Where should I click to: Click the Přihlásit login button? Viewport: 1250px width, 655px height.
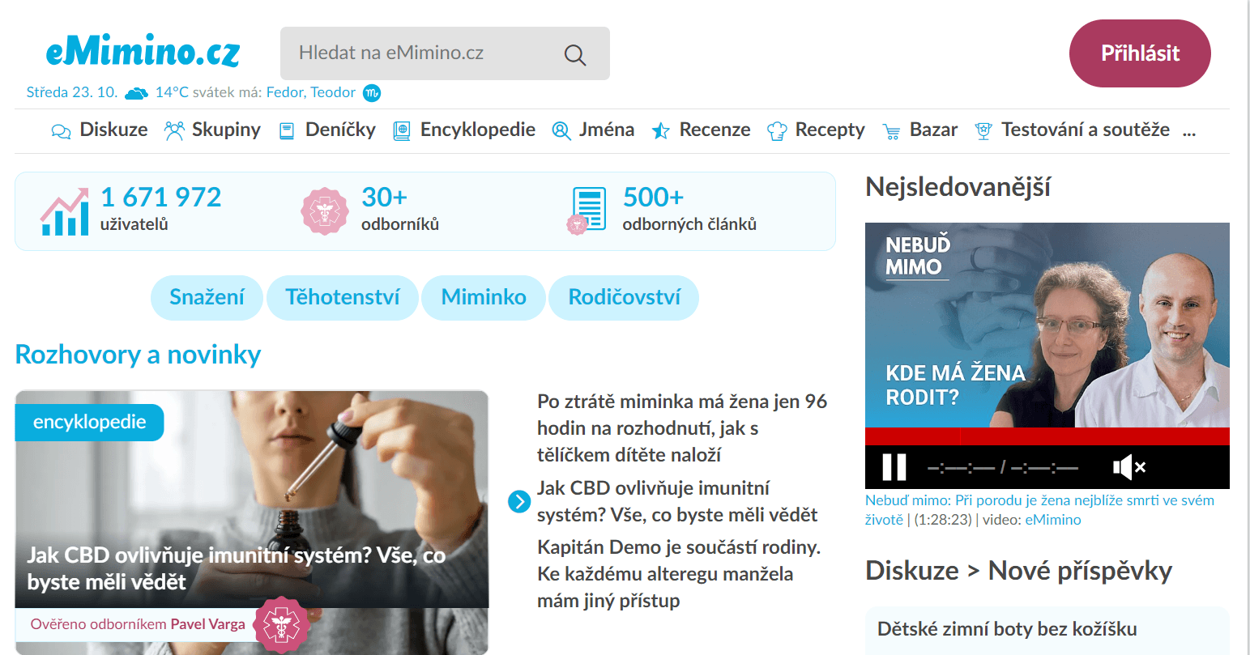(1140, 53)
